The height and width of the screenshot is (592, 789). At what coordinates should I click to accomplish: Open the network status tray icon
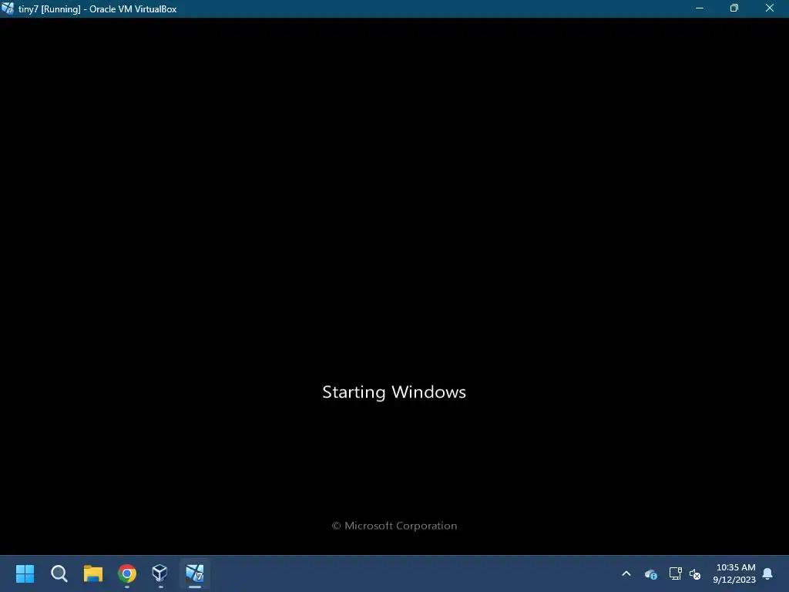tap(675, 573)
